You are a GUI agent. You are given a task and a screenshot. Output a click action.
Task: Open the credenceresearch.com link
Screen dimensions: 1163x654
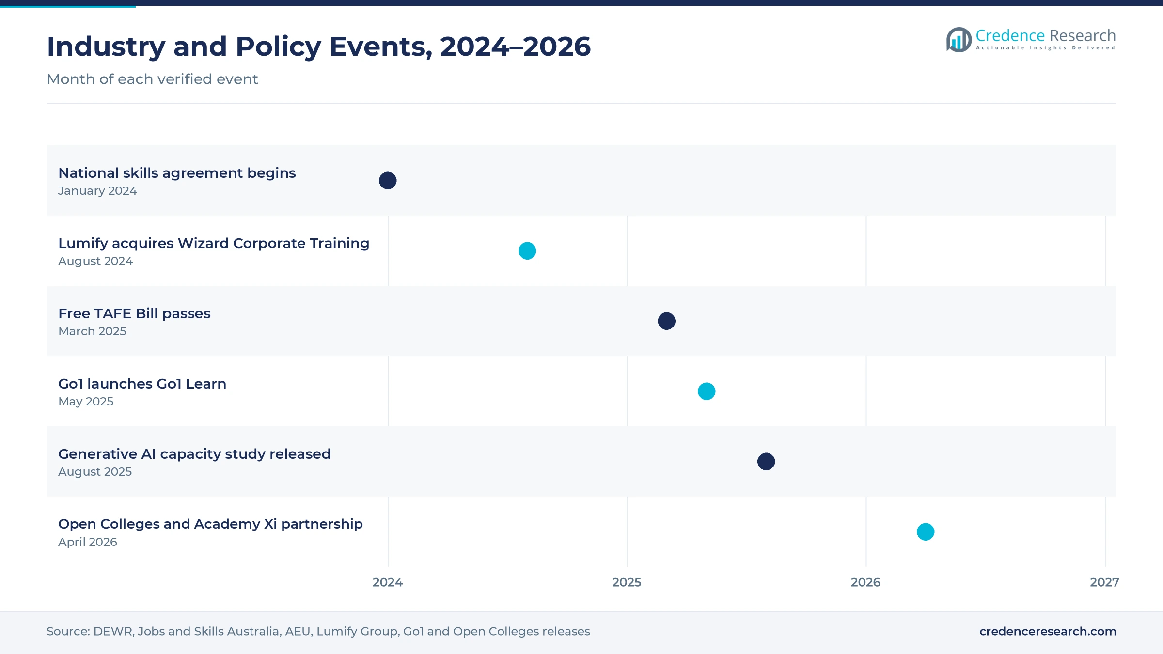click(1048, 631)
